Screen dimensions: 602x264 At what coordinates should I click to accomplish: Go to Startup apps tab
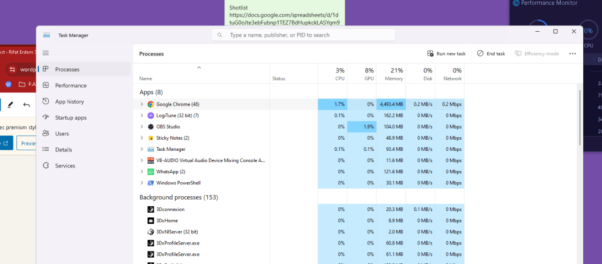tap(84, 118)
